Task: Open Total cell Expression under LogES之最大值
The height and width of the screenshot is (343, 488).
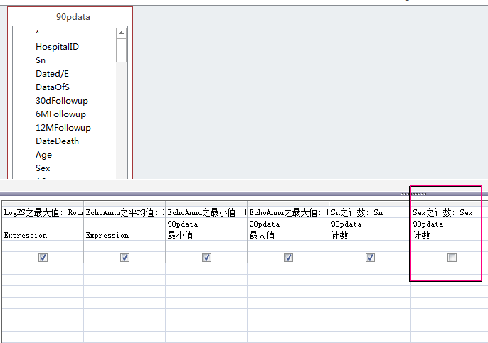Action: coord(43,235)
